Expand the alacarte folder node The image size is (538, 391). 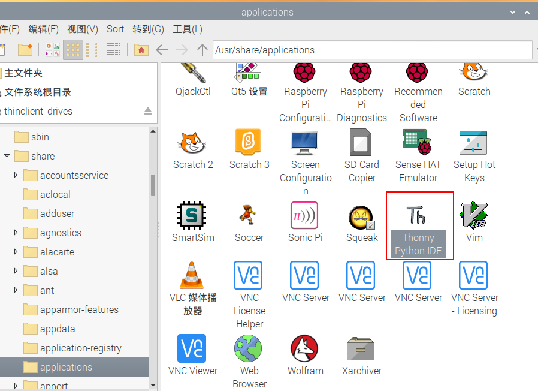coord(16,252)
